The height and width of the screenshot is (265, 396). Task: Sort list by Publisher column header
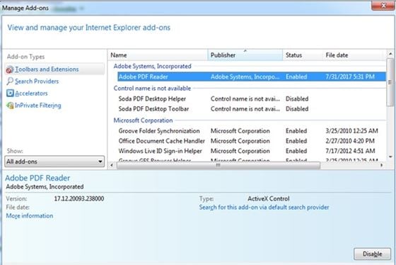tap(245, 55)
